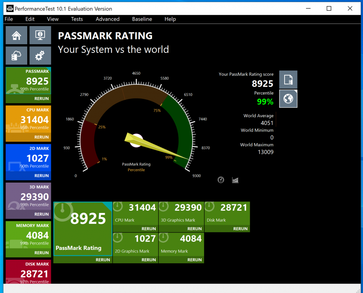Viewport: 363px width, 293px height.
Task: Rerun the Disk Mark test
Action: pyautogui.click(x=240, y=229)
